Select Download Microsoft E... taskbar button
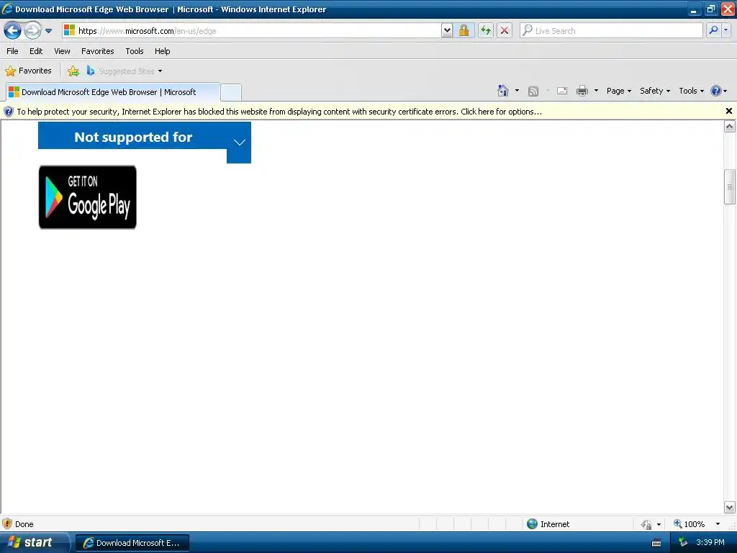This screenshot has height=553, width=737. pos(132,543)
